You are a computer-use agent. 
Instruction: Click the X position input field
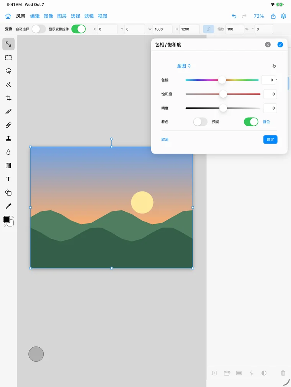pos(107,29)
